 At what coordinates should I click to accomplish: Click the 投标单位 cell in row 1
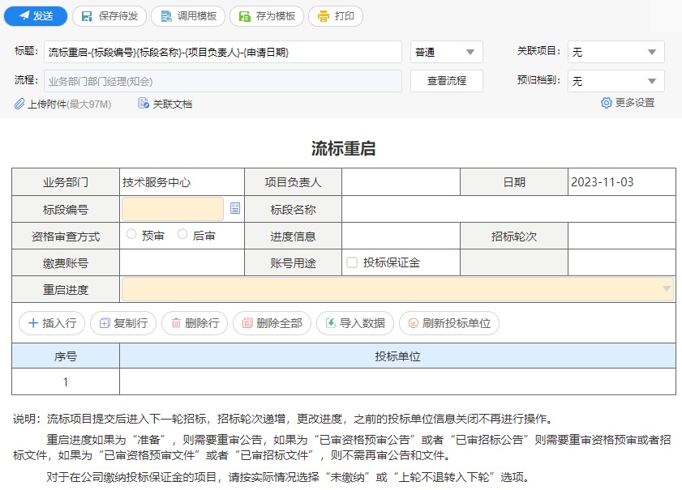pos(397,381)
